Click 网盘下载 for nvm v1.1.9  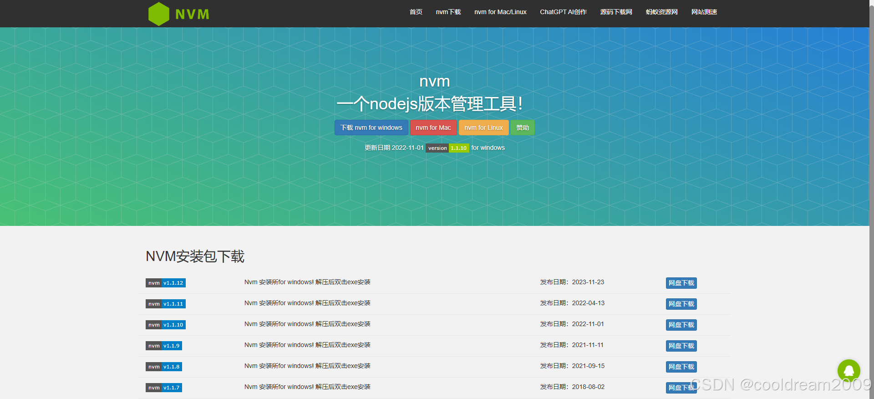tap(681, 346)
